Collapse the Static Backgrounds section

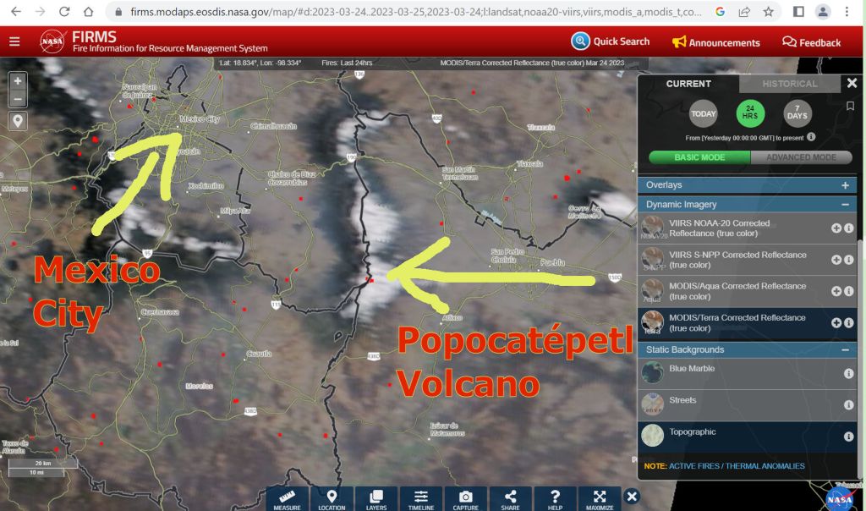844,350
